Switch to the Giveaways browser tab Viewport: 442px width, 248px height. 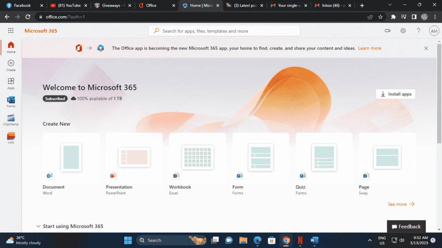(x=112, y=6)
